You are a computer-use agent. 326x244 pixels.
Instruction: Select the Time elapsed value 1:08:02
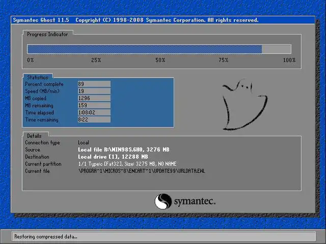(x=94, y=112)
